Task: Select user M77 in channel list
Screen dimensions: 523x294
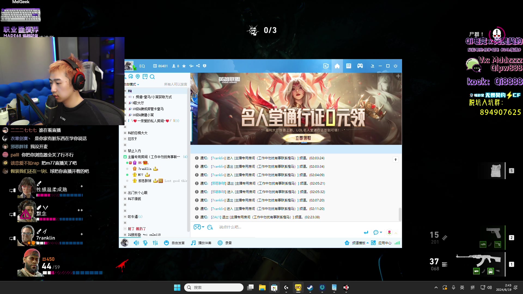Action: coord(141,175)
